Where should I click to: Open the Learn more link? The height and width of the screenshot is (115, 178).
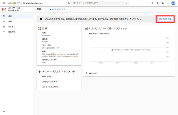pos(46,77)
